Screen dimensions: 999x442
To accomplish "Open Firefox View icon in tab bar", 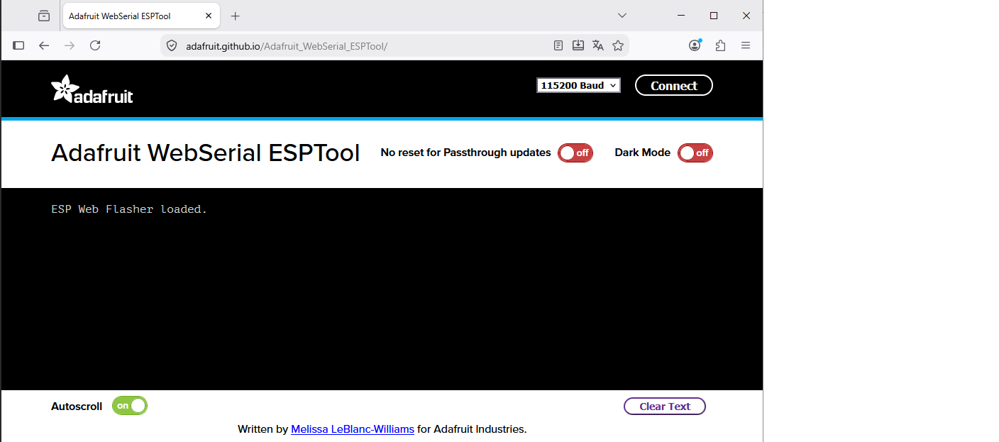I will tap(44, 16).
